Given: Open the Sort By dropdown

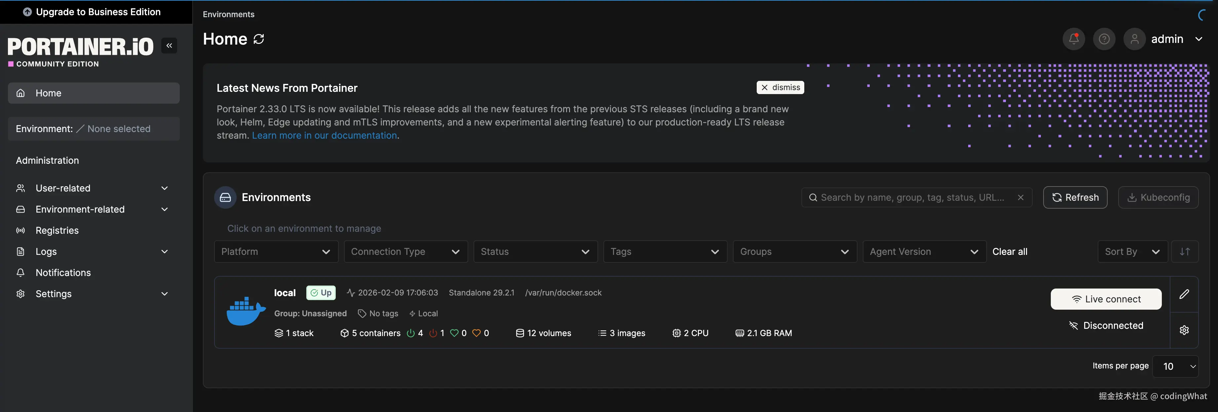Looking at the screenshot, I should click(x=1132, y=252).
